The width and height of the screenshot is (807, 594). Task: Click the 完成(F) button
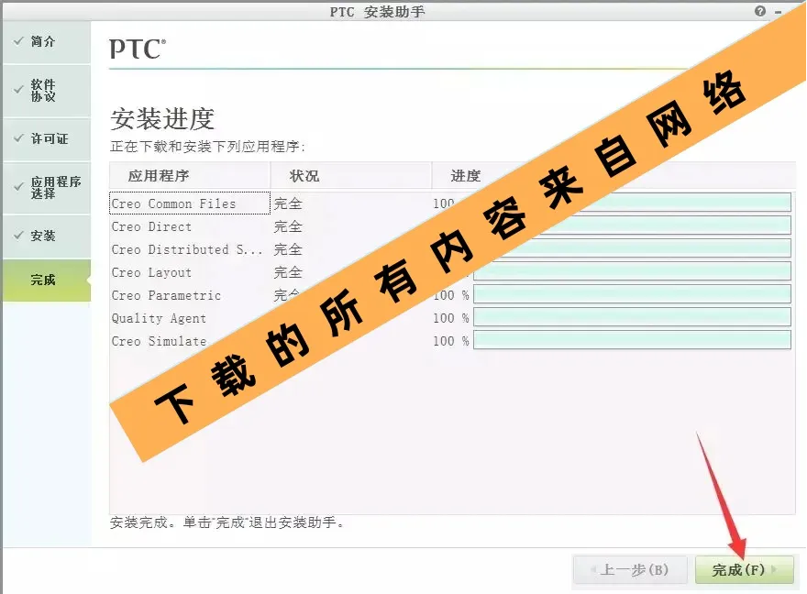coord(745,570)
